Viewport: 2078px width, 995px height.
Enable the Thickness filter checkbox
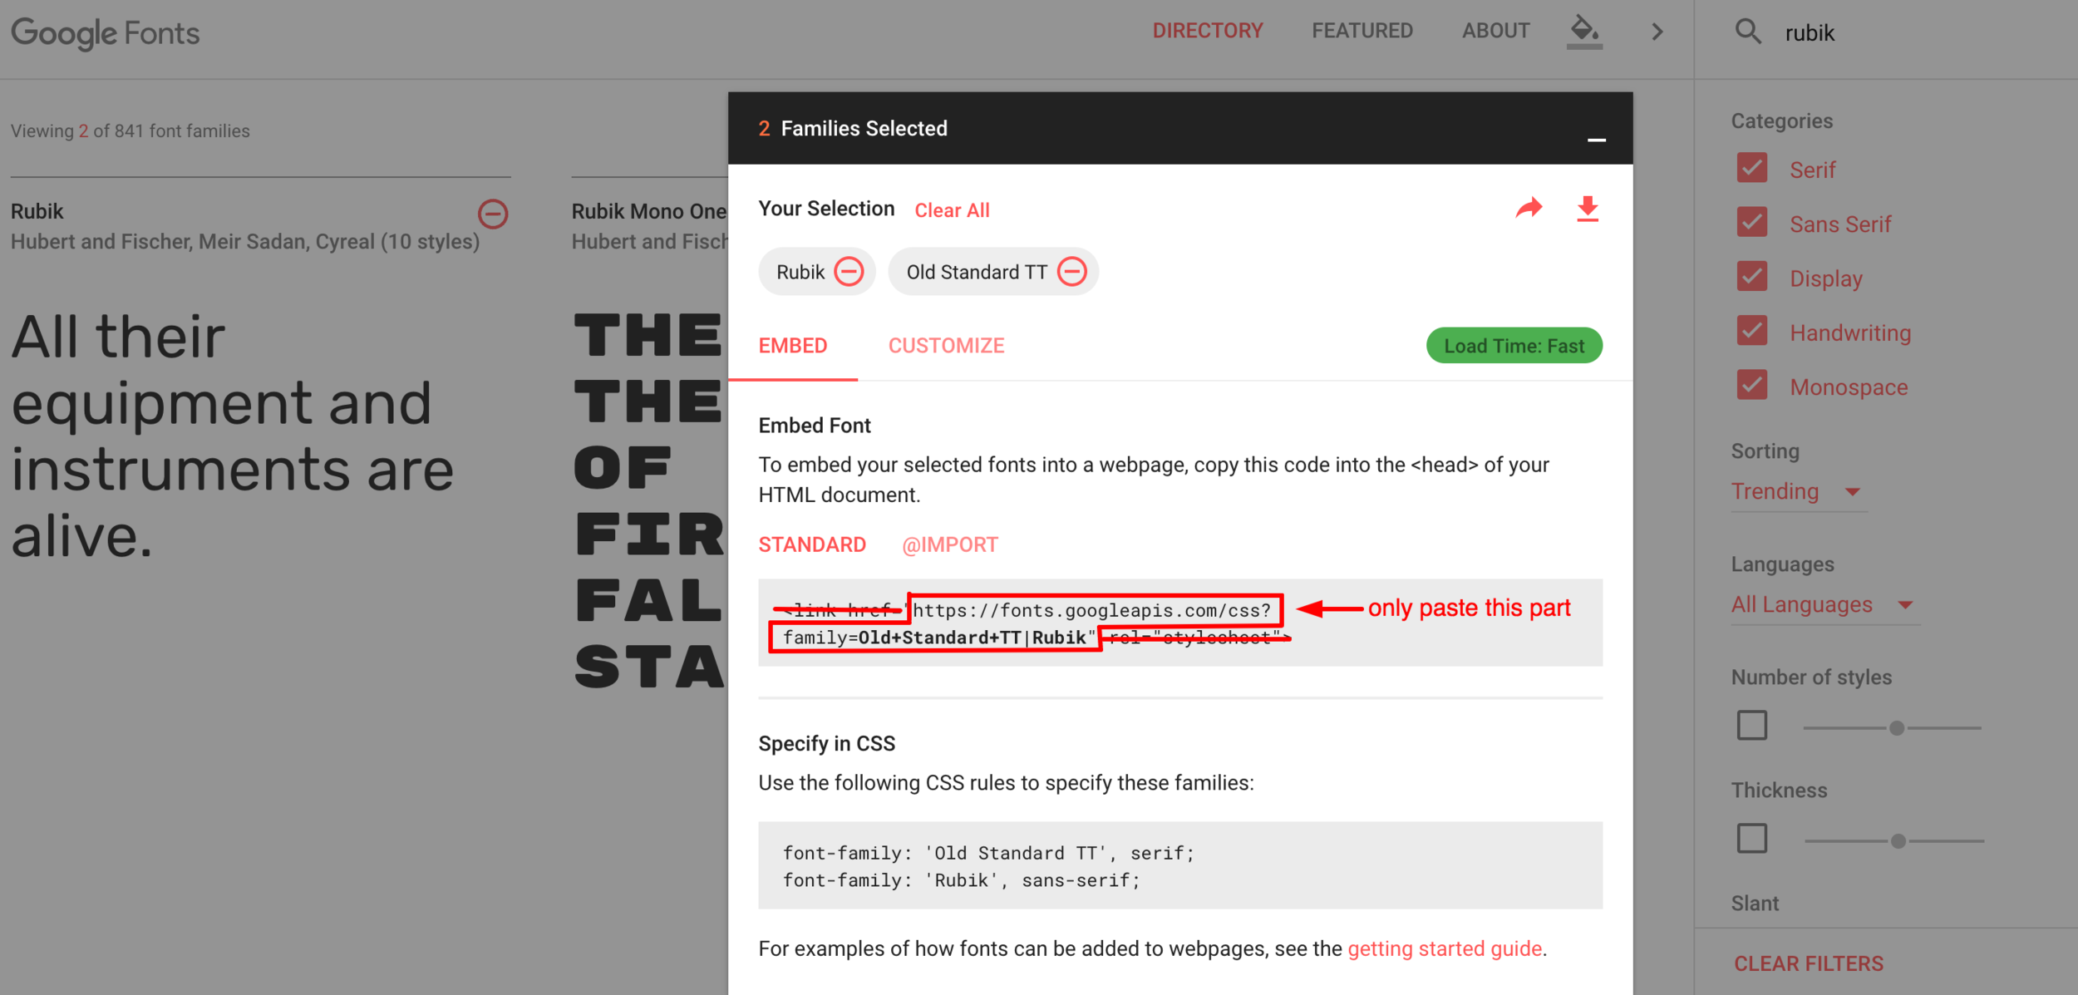[x=1751, y=839]
